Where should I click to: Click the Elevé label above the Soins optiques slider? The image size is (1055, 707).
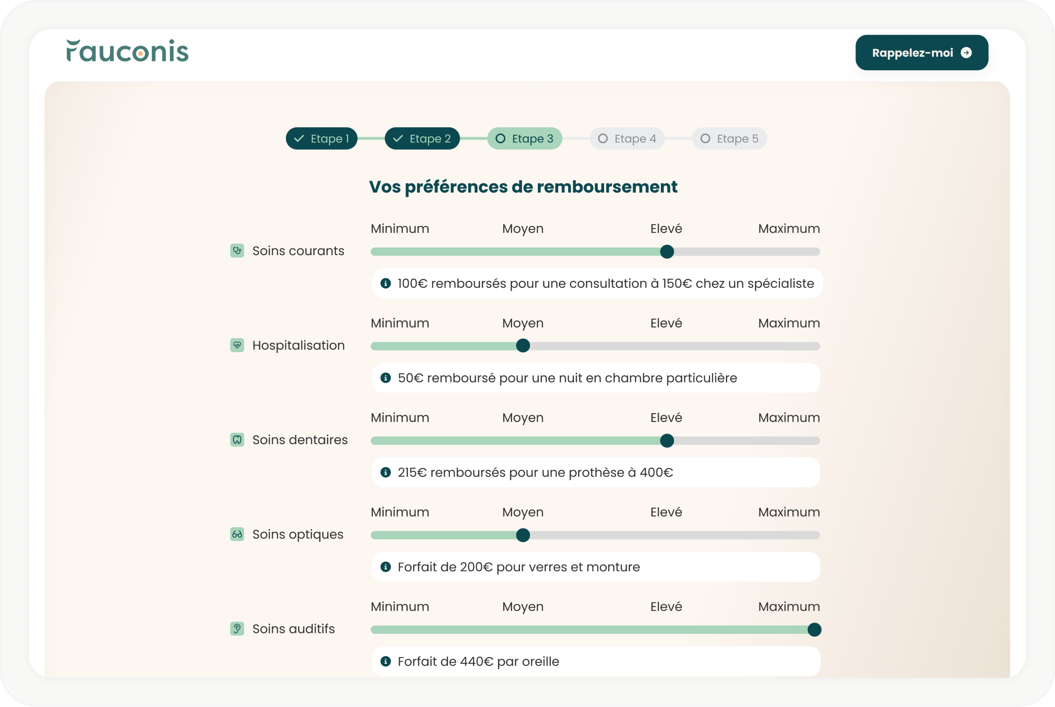click(x=666, y=512)
